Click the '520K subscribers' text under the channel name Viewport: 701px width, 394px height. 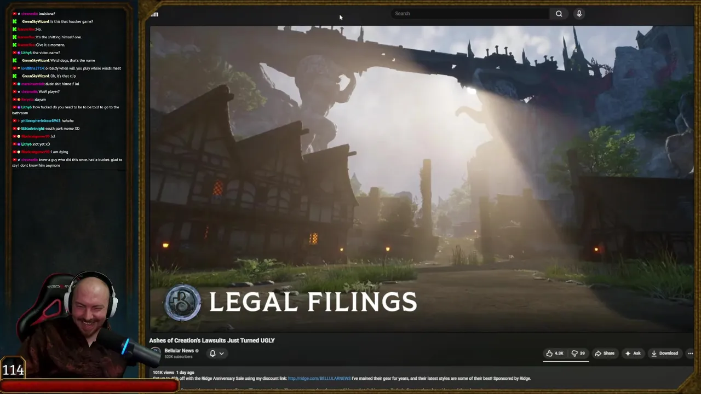click(x=179, y=357)
